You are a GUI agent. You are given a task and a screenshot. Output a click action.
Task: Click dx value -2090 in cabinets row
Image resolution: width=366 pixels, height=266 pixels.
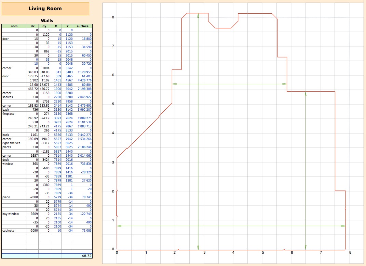pos(33,230)
